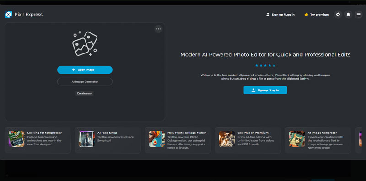
Task: Click the Modern AI Powered Photo Editor headline
Action: 265,54
